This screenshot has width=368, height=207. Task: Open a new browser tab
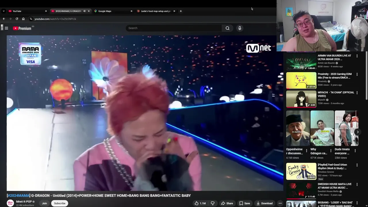[181, 11]
